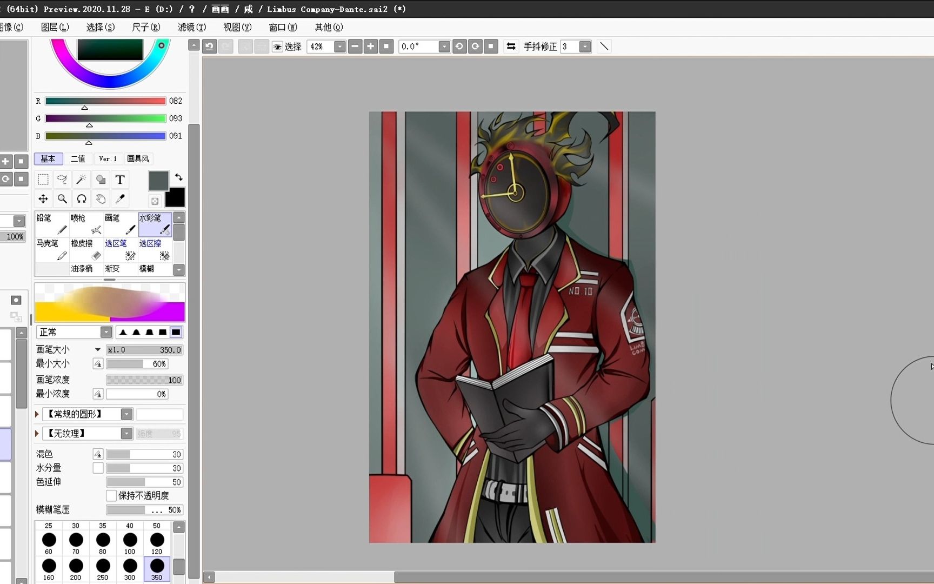Click the undo button in toolbar
The height and width of the screenshot is (584, 934).
(210, 47)
